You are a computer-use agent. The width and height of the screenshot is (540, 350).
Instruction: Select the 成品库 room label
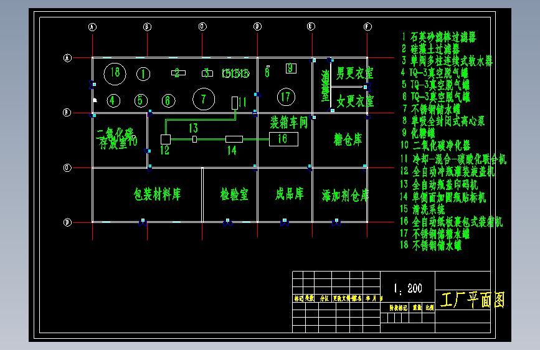click(289, 194)
